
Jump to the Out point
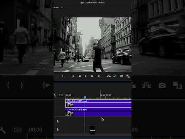click(99, 76)
